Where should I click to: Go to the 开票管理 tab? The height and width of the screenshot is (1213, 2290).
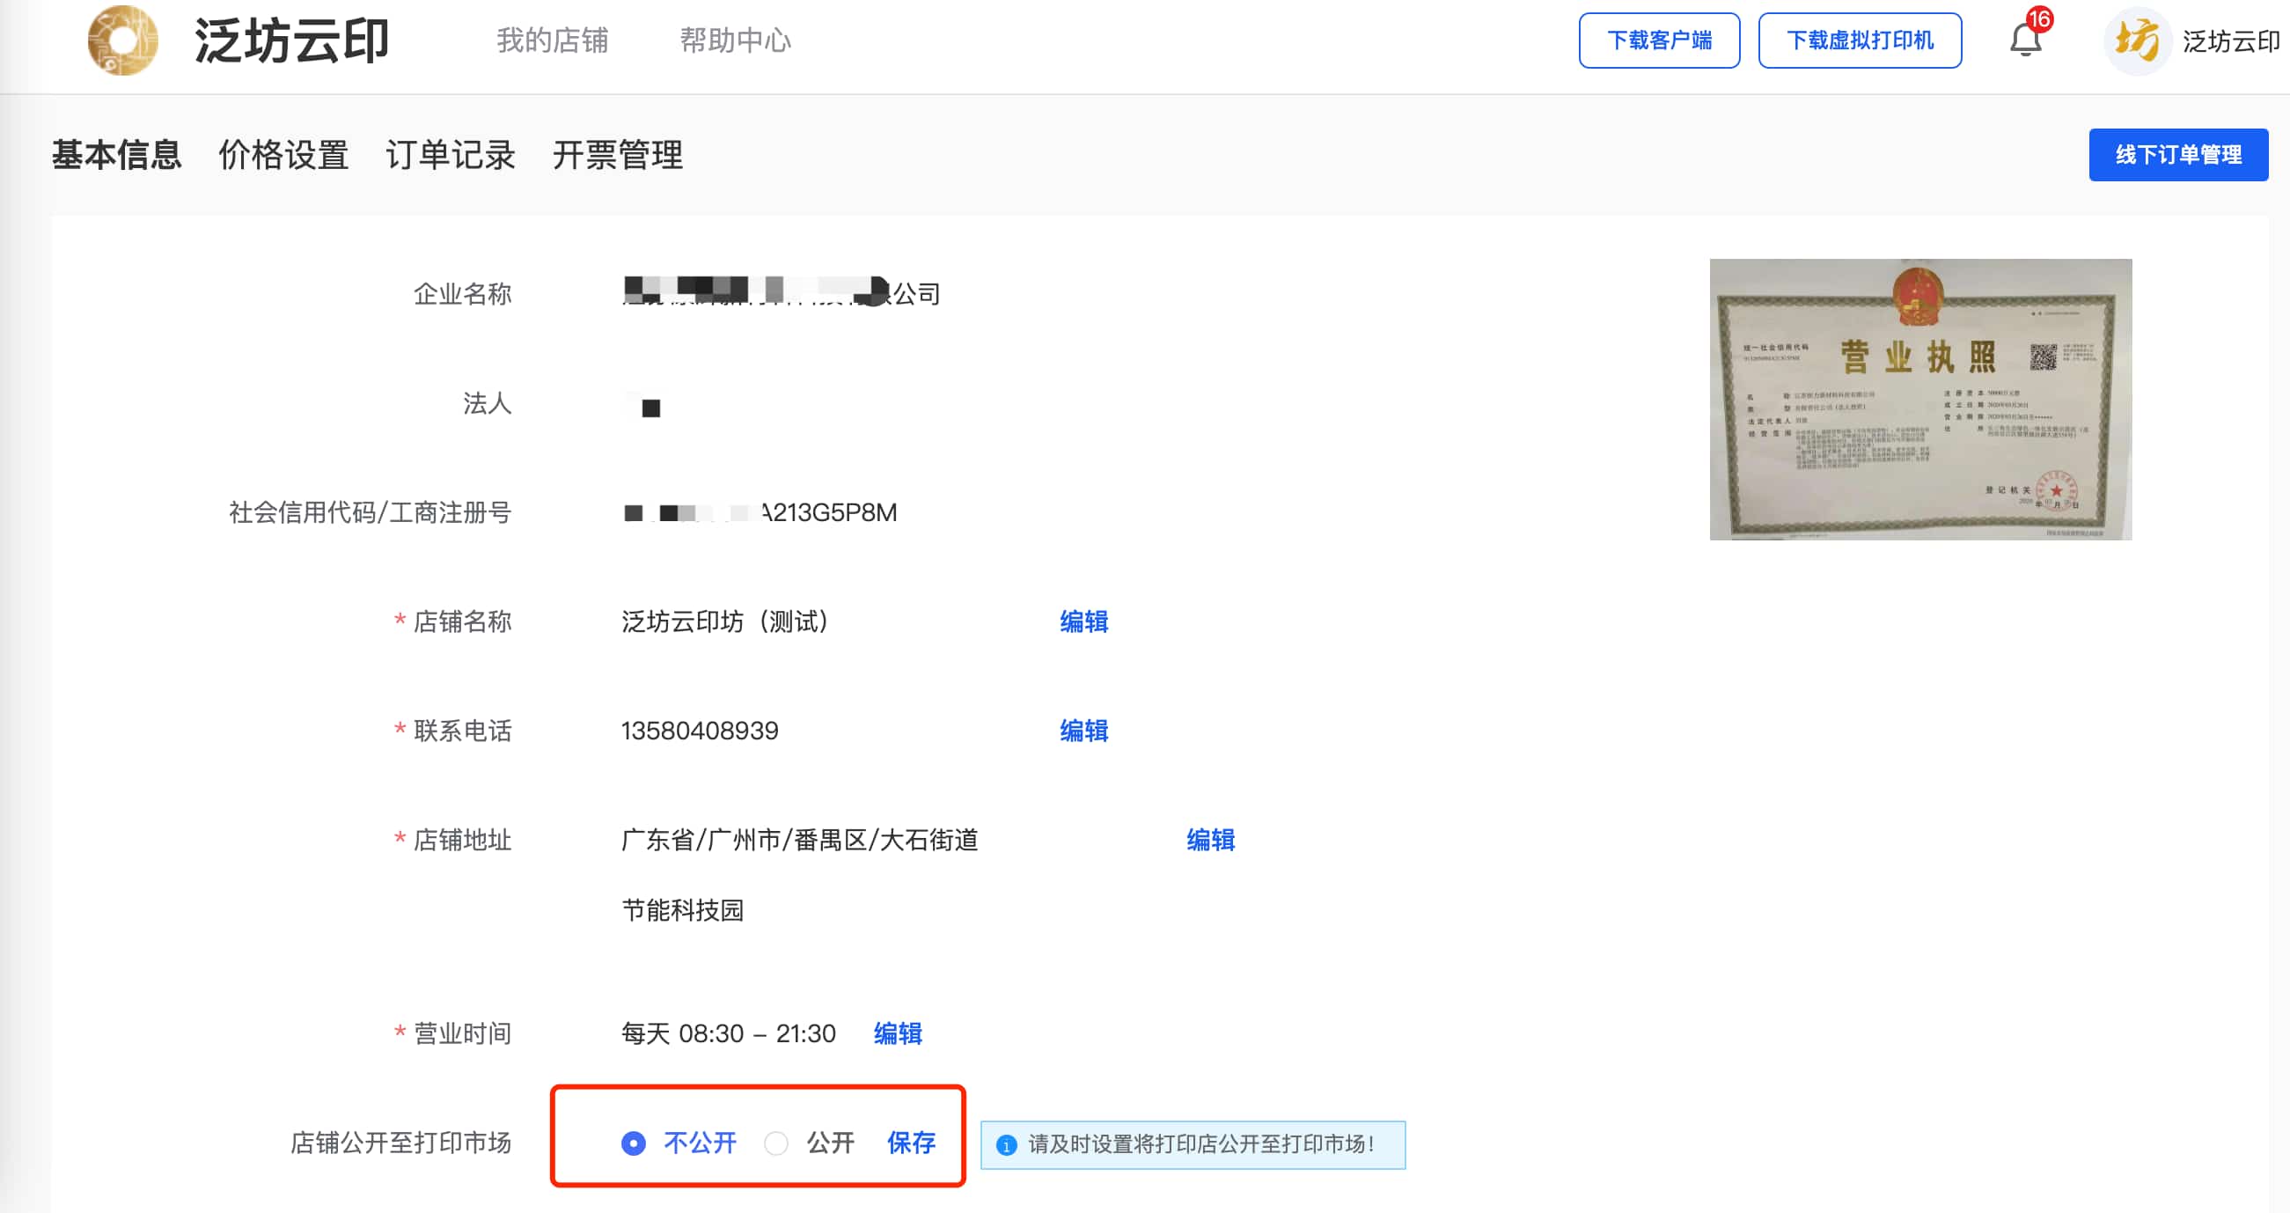point(617,155)
